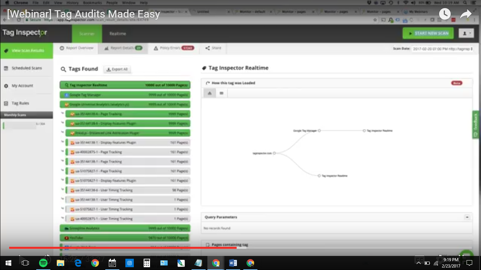Click the tagnspector.com root graph node
This screenshot has height=270, width=481.
pos(274,153)
